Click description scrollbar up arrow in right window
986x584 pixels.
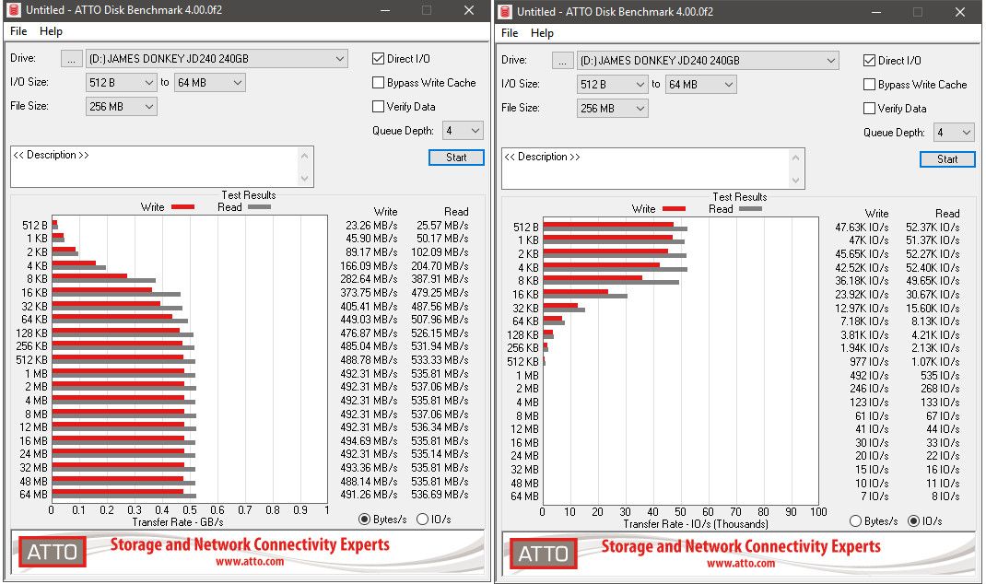coord(796,158)
